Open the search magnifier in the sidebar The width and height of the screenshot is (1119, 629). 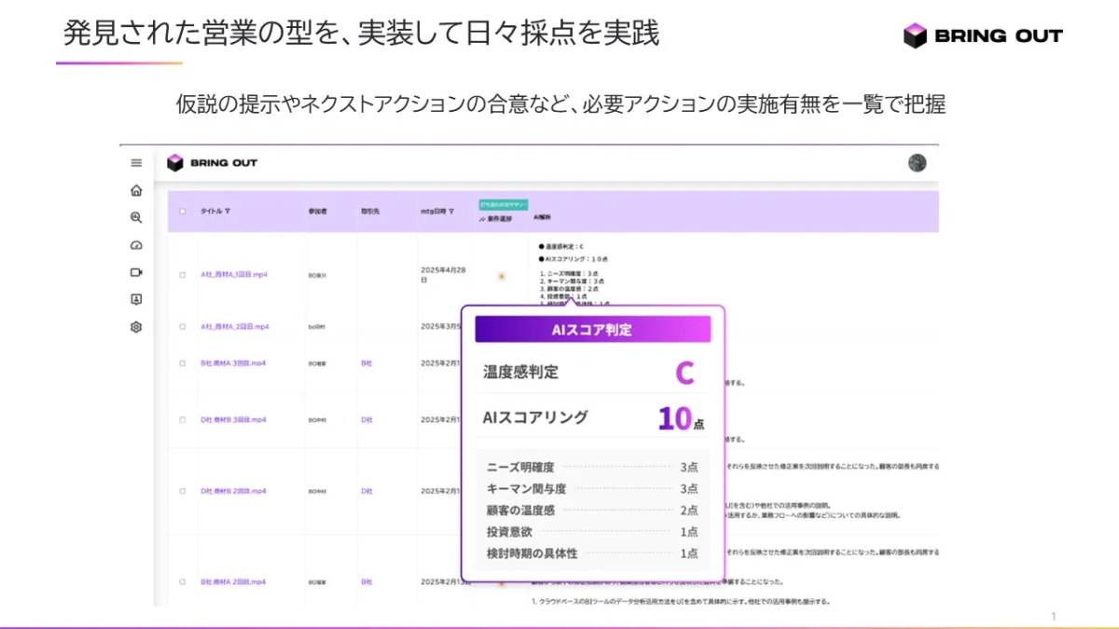135,217
